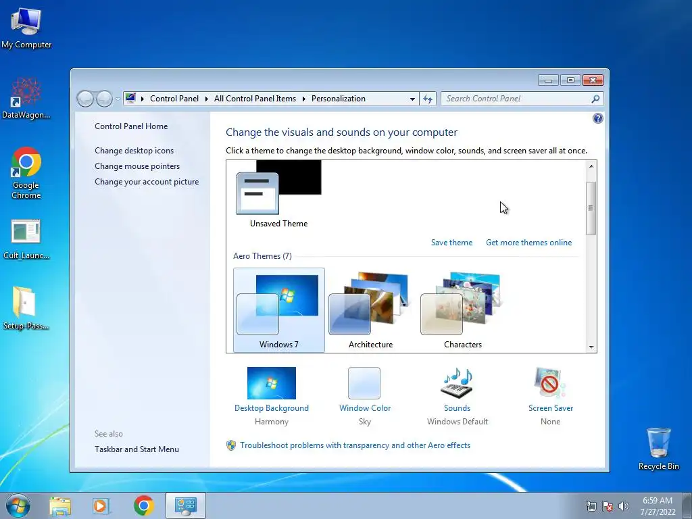692x519 pixels.
Task: Go back using the Back arrow button
Action: (85, 99)
